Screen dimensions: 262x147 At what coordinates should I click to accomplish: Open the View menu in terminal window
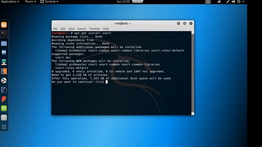tap(71, 29)
